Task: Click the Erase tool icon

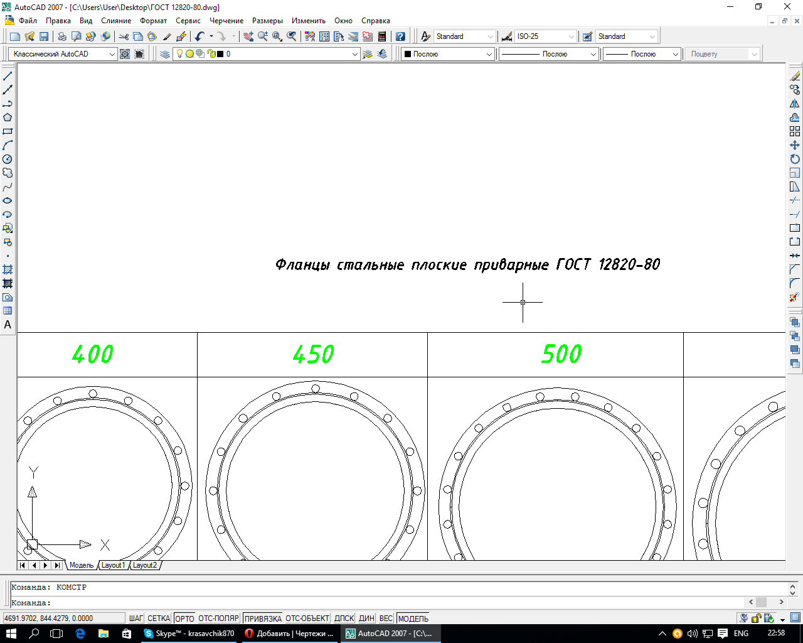Action: (x=795, y=76)
